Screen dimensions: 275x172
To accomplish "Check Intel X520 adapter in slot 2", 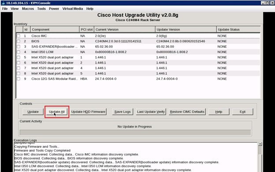I will [19, 63].
